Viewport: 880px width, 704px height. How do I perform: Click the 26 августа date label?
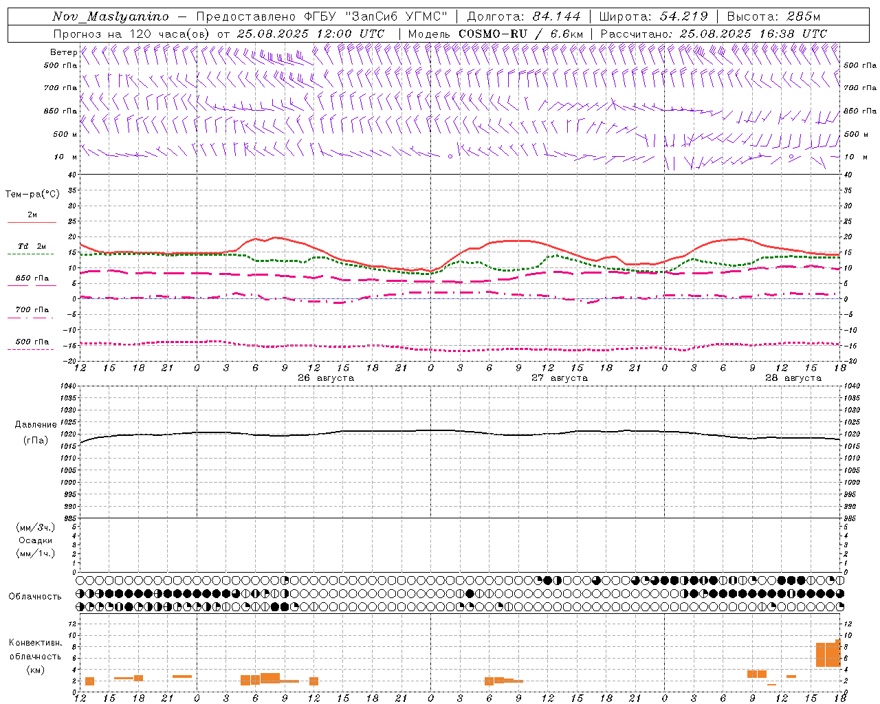coord(326,378)
